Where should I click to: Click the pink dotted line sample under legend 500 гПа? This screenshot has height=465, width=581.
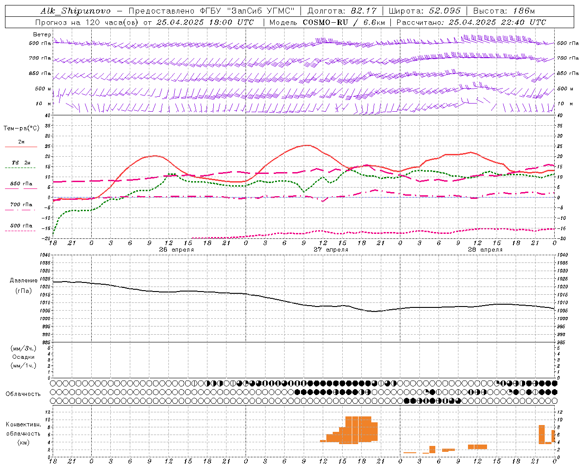coord(21,231)
